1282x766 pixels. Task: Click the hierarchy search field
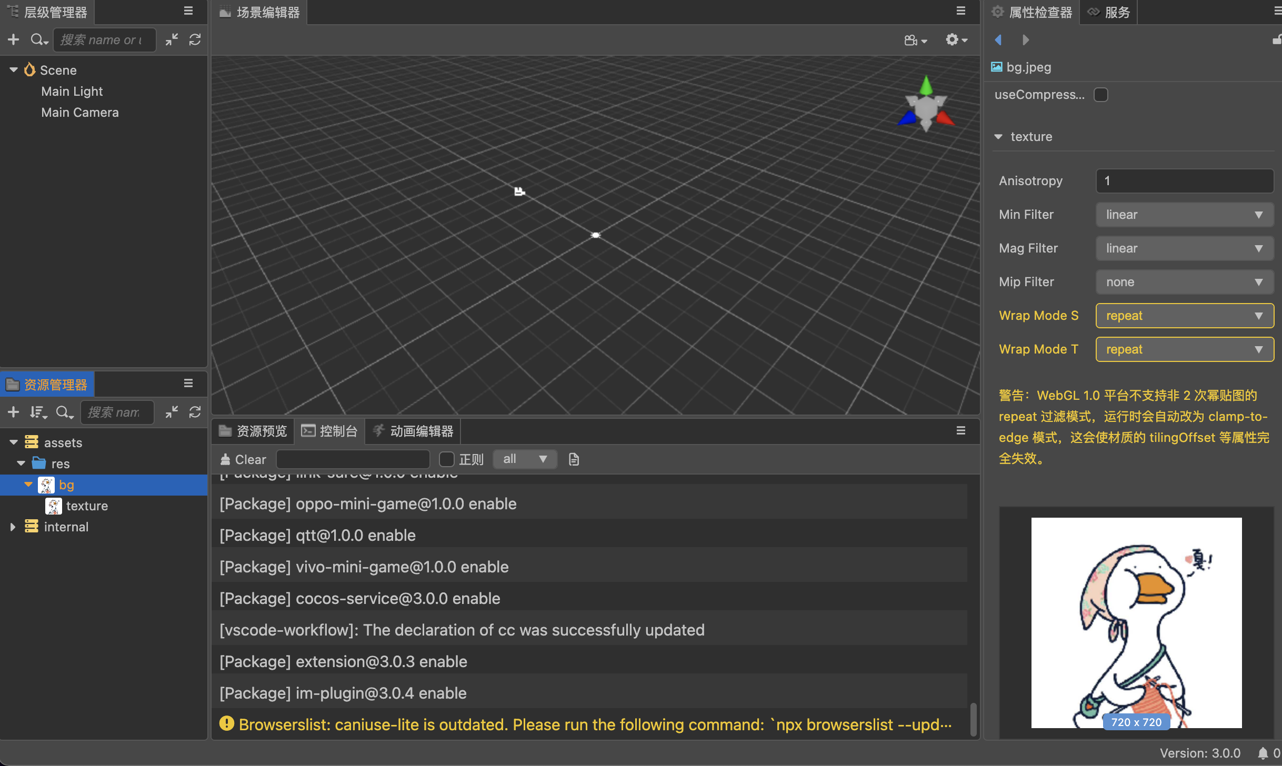pos(104,40)
